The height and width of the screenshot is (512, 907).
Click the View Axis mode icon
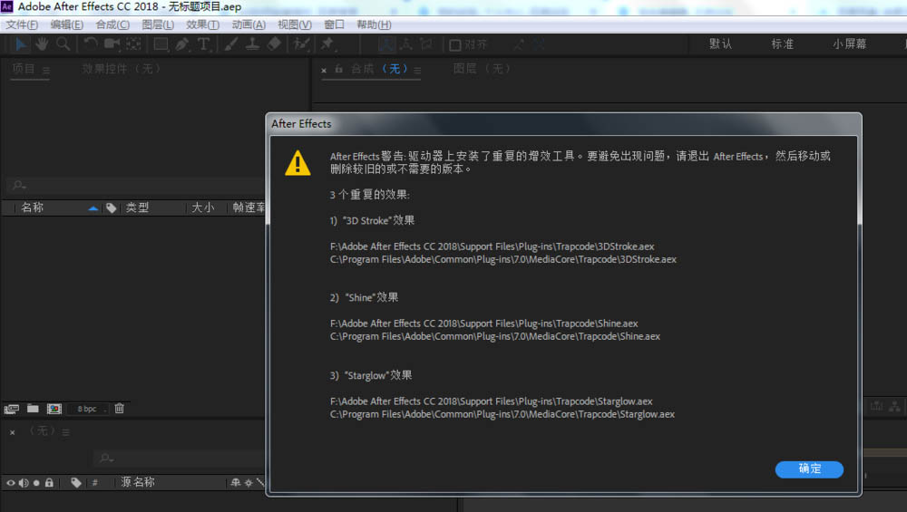coord(426,43)
